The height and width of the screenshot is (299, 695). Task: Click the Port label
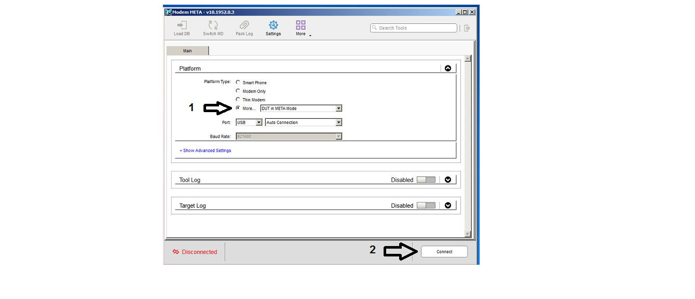pyautogui.click(x=226, y=123)
